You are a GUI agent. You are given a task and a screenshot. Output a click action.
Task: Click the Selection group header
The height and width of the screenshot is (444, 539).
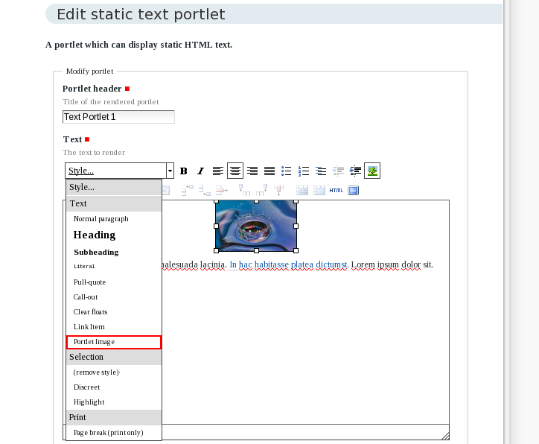[114, 357]
